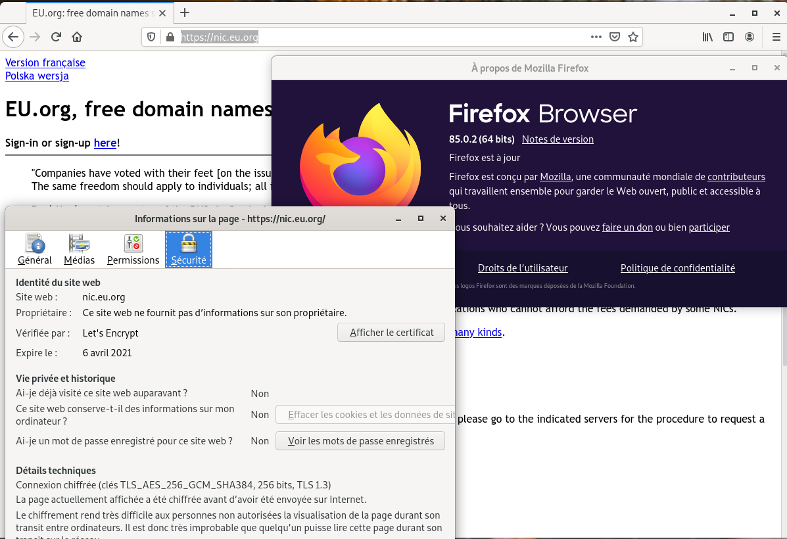Click the 'Identité du site web' heading
This screenshot has height=539, width=787.
tap(58, 283)
